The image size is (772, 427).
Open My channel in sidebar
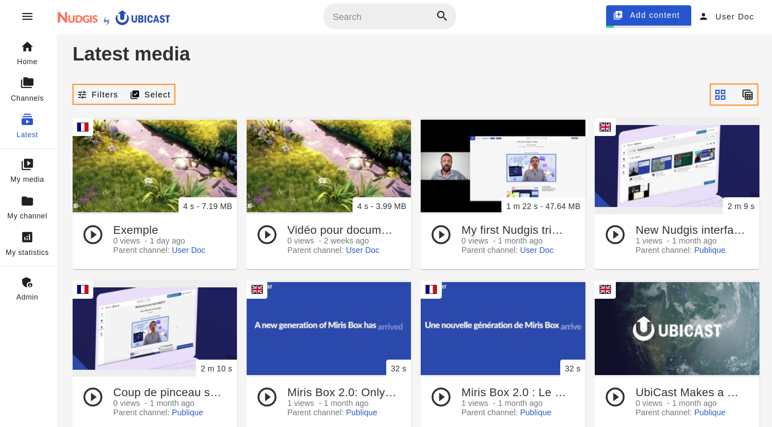click(x=27, y=207)
